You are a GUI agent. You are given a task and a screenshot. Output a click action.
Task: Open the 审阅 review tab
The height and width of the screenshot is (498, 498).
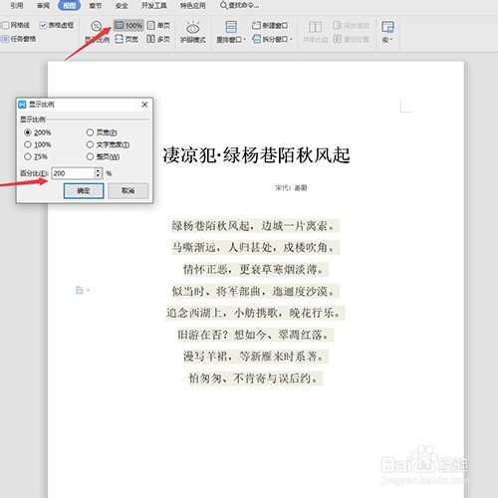coord(43,5)
